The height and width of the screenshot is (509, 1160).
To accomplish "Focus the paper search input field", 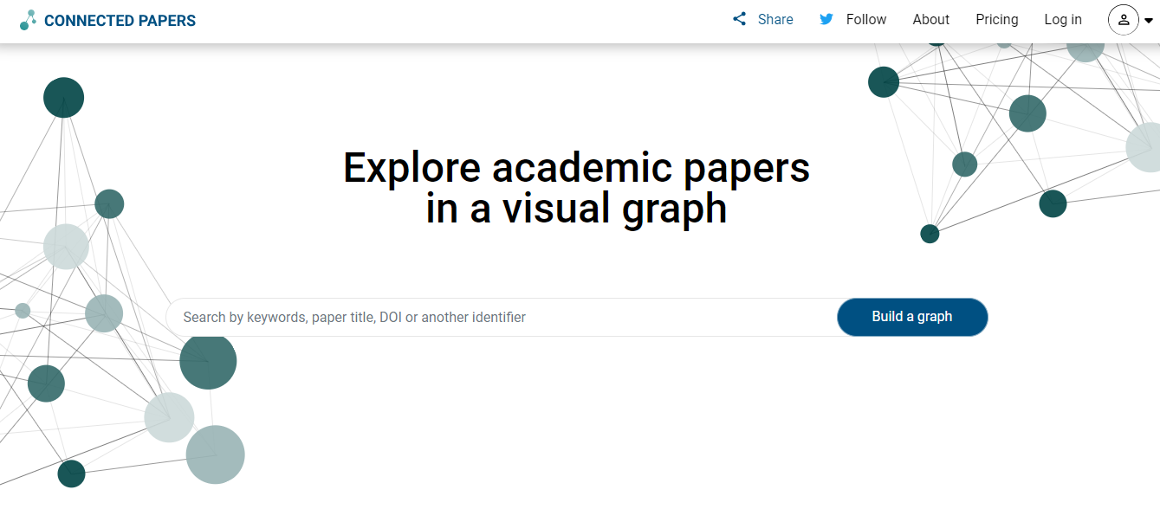I will click(502, 318).
